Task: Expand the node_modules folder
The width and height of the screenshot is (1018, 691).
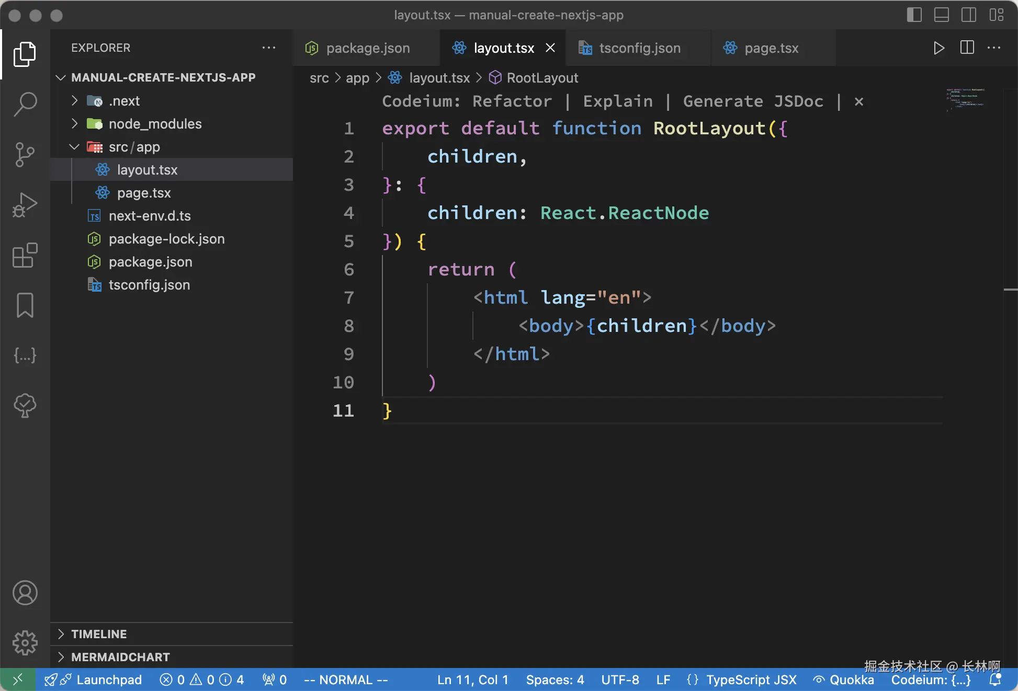Action: tap(155, 124)
